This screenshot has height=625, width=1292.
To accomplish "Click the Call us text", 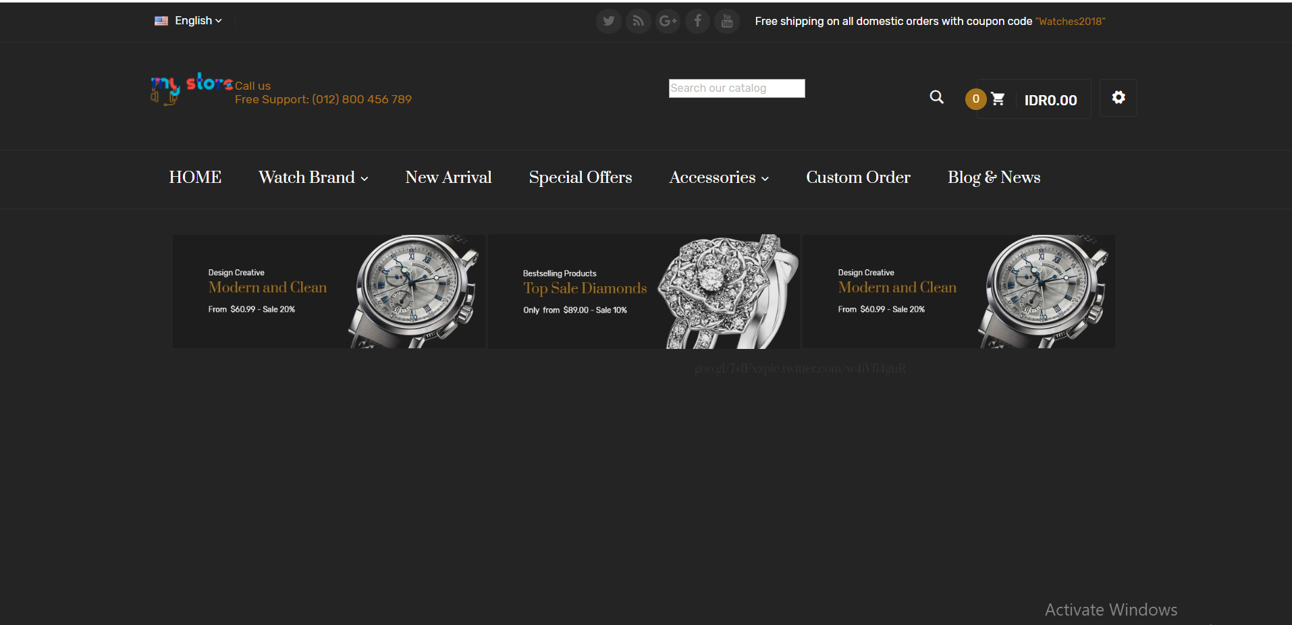I will coord(252,86).
